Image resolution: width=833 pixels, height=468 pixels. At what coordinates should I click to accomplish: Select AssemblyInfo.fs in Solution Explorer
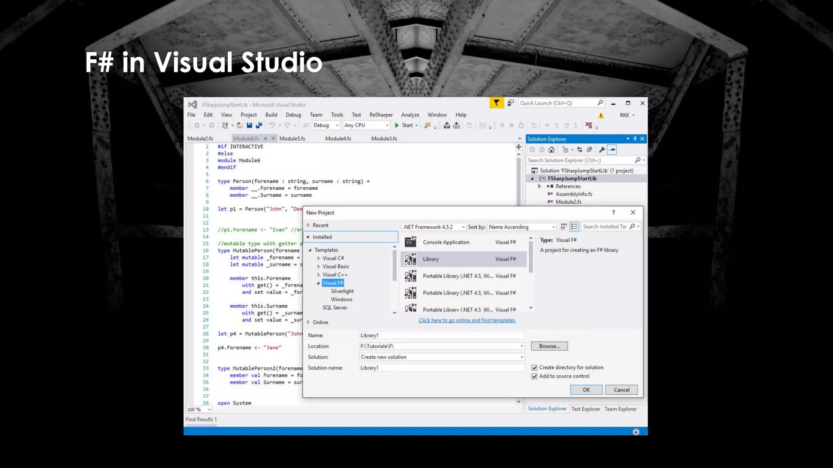click(x=574, y=194)
